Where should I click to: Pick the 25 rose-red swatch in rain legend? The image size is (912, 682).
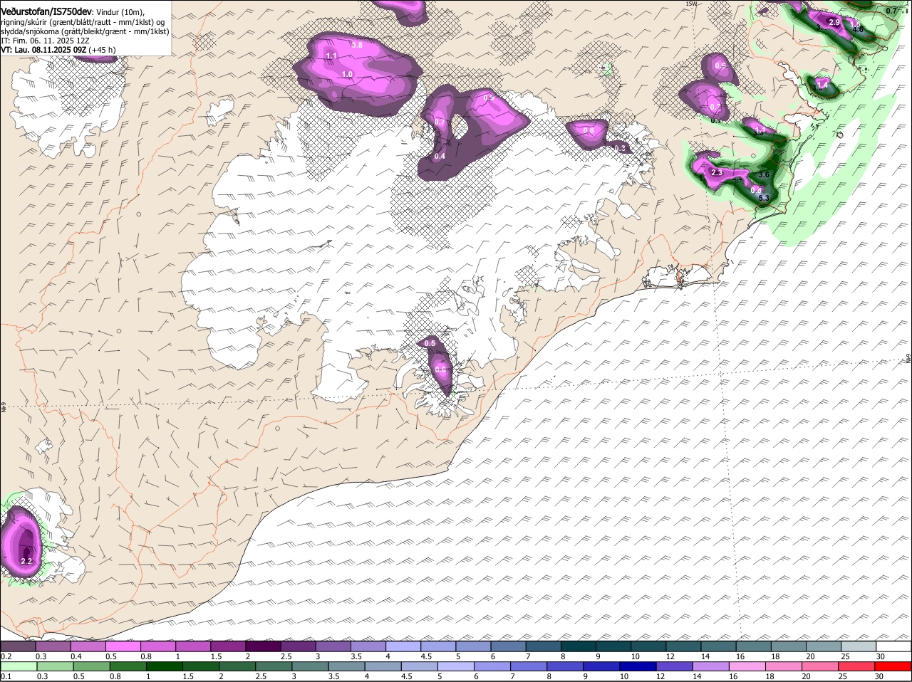pyautogui.click(x=857, y=666)
